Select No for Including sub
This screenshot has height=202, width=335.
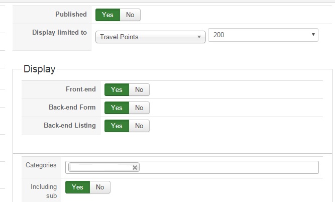click(100, 187)
